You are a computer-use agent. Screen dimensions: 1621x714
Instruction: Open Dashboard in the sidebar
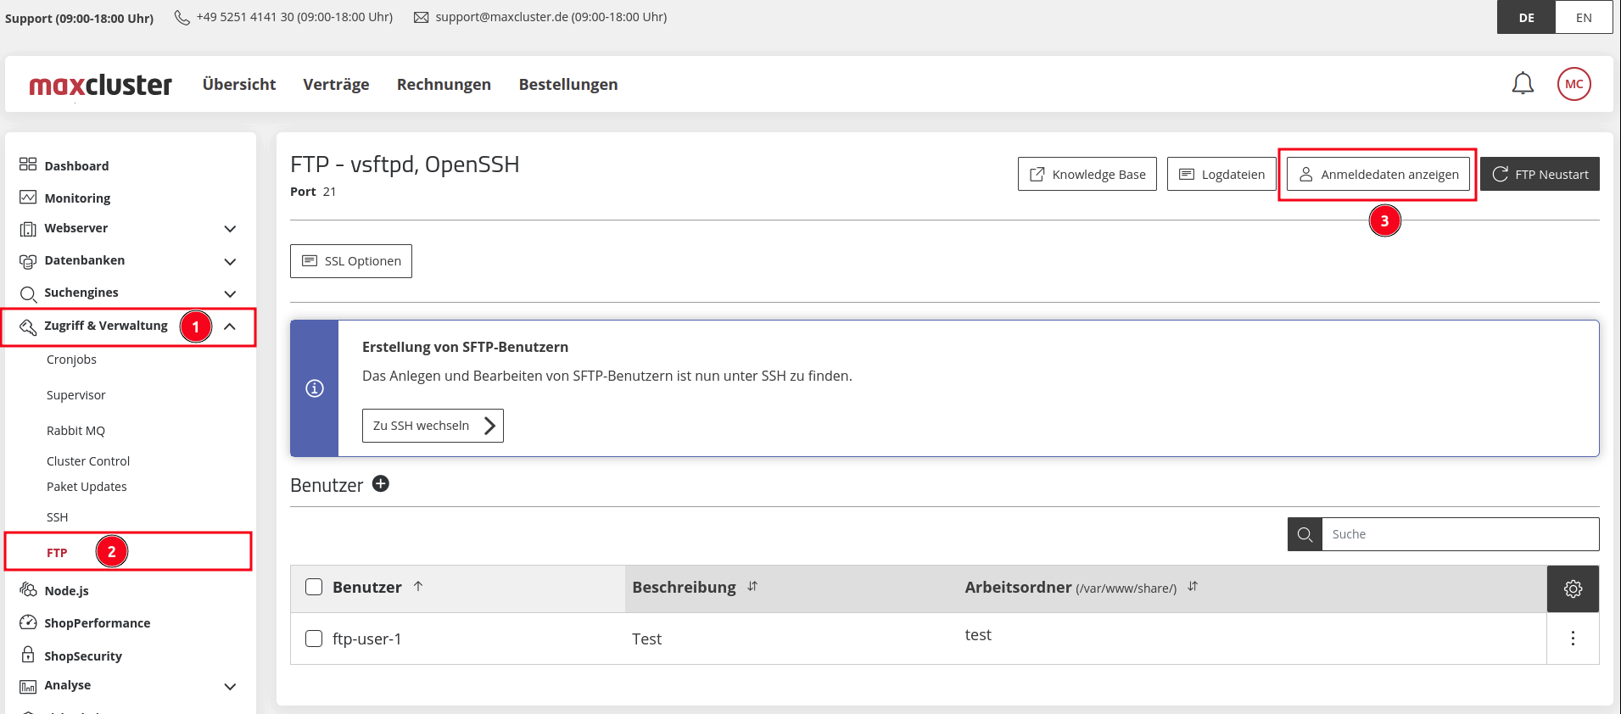tap(76, 165)
